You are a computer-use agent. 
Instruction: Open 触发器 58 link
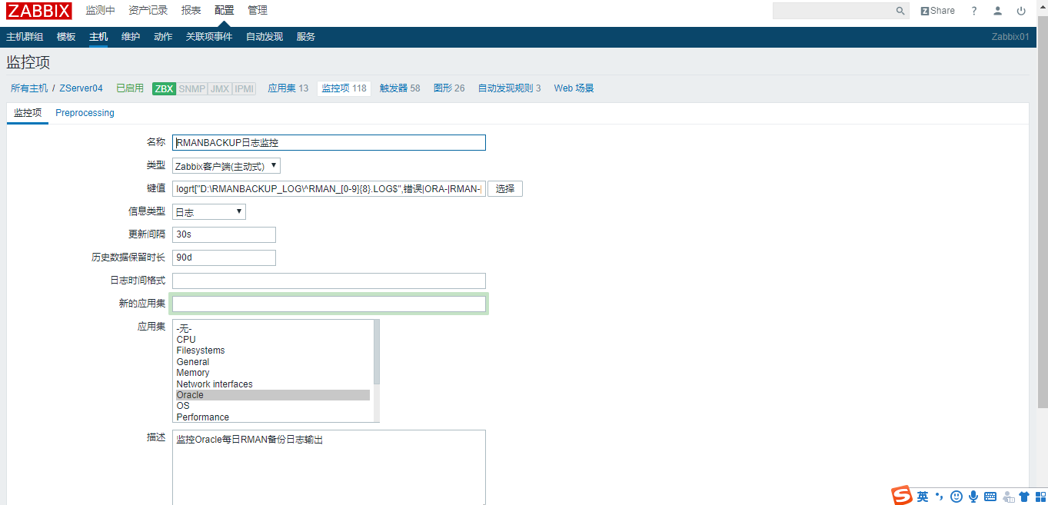coord(400,88)
